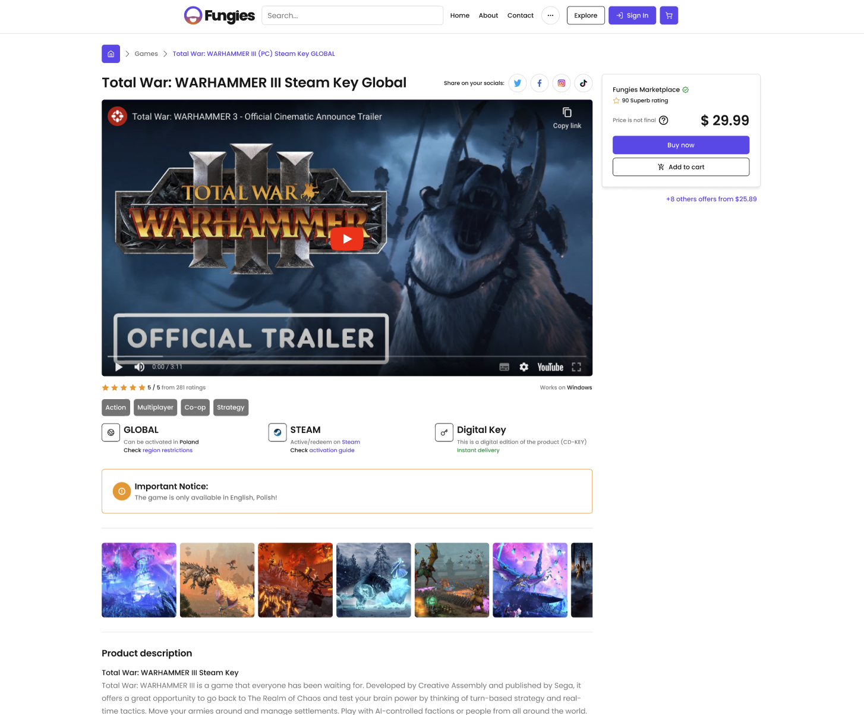Play the trailer with the red YouTube button

pyautogui.click(x=347, y=239)
